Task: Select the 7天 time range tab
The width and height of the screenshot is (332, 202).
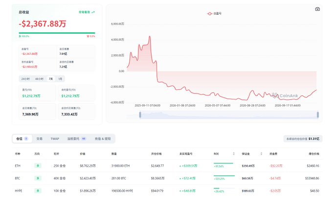Action: pyautogui.click(x=51, y=79)
